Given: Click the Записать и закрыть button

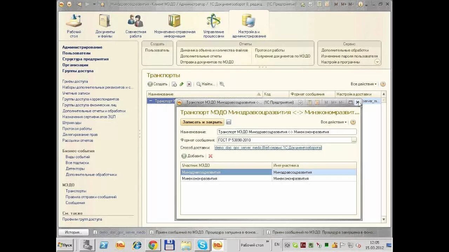Looking at the screenshot, I should [x=202, y=122].
